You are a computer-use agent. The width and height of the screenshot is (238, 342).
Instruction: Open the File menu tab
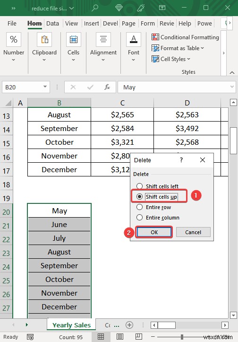pos(12,23)
